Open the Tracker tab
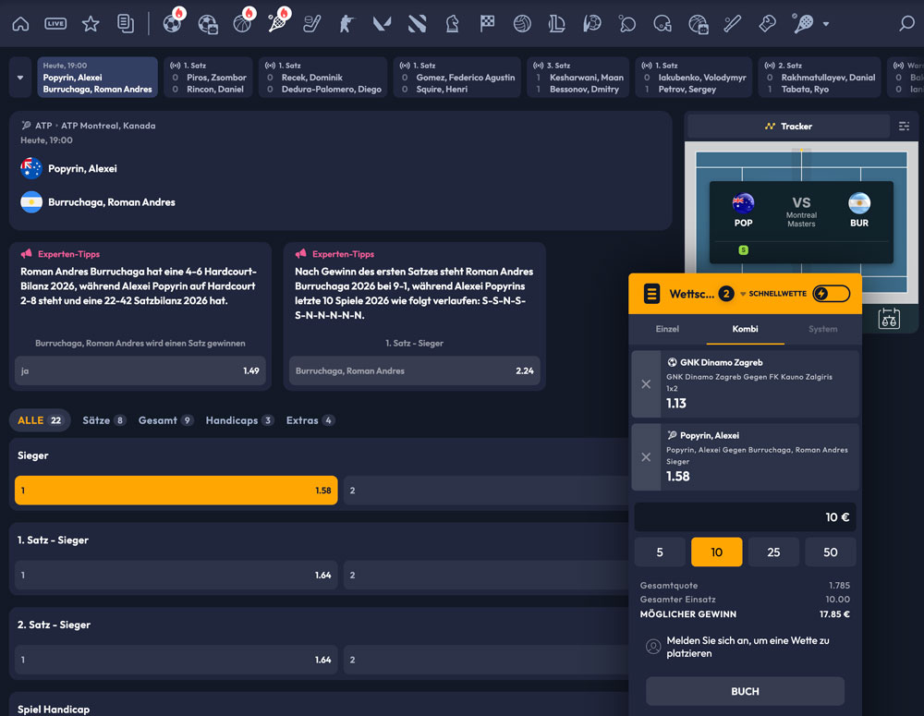The height and width of the screenshot is (716, 924). pyautogui.click(x=788, y=127)
